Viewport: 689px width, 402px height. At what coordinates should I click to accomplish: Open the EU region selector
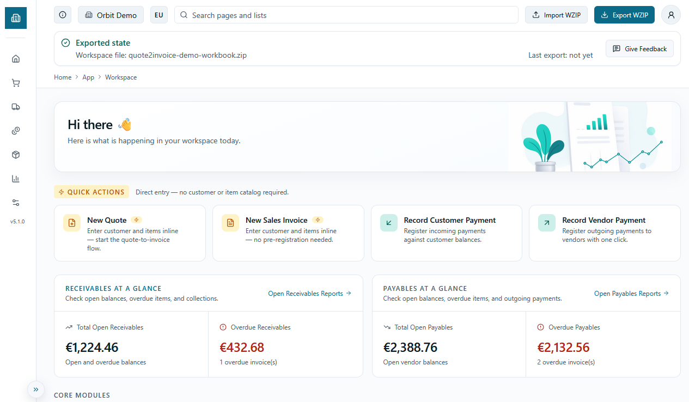click(158, 15)
